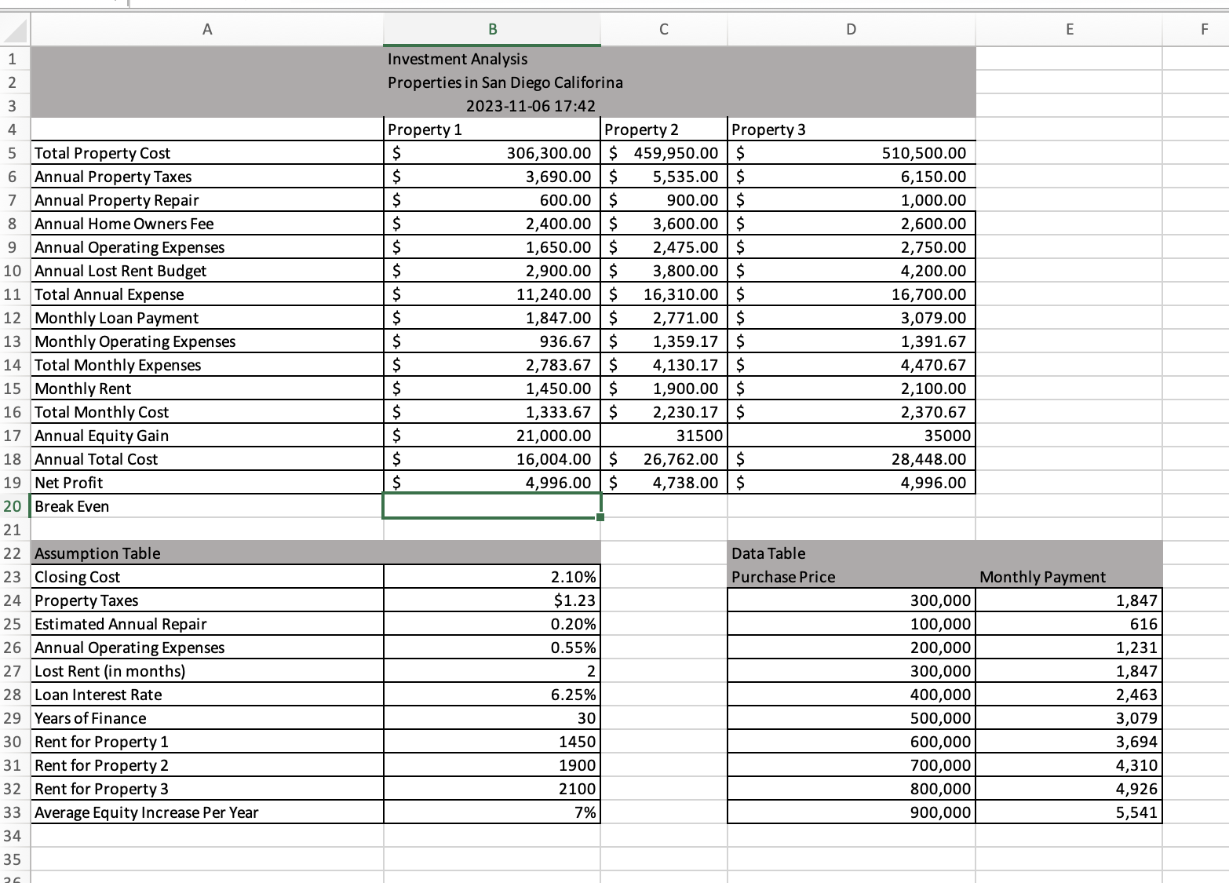The image size is (1229, 883).
Task: Click the 35000 equity gain cell
Action: (852, 436)
